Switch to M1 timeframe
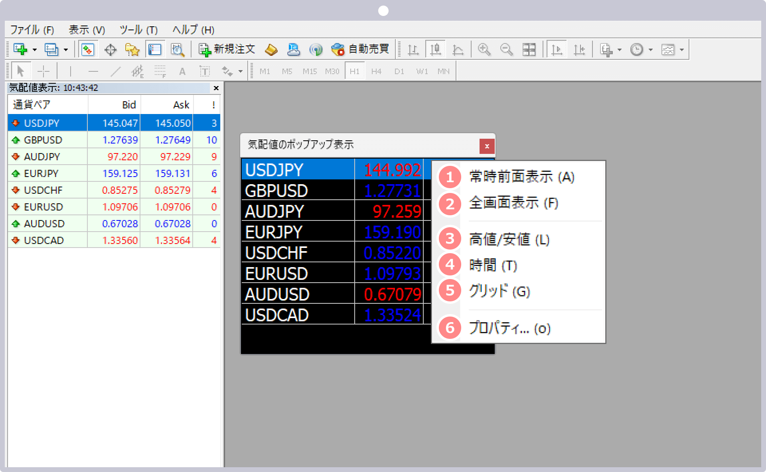This screenshot has width=766, height=472. pyautogui.click(x=265, y=71)
